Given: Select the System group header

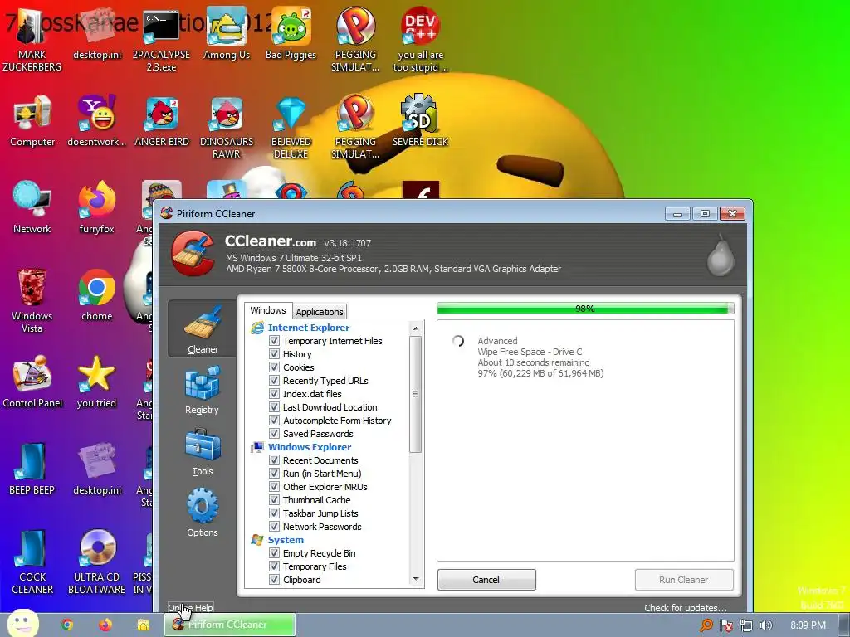Looking at the screenshot, I should click(x=286, y=540).
